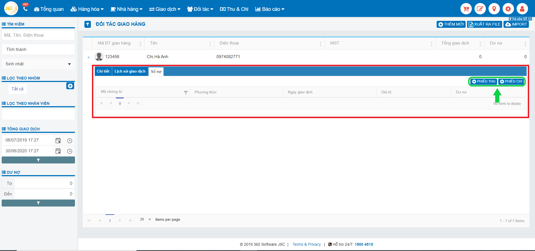This screenshot has width=535, height=251.
Task: Collapse the row for Chị Hà Anh
Action: (89, 57)
